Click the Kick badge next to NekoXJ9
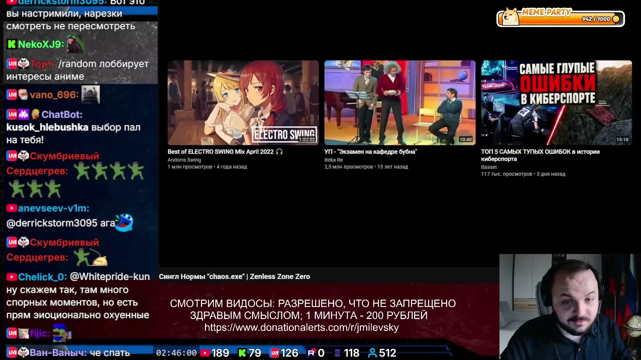 click(12, 44)
